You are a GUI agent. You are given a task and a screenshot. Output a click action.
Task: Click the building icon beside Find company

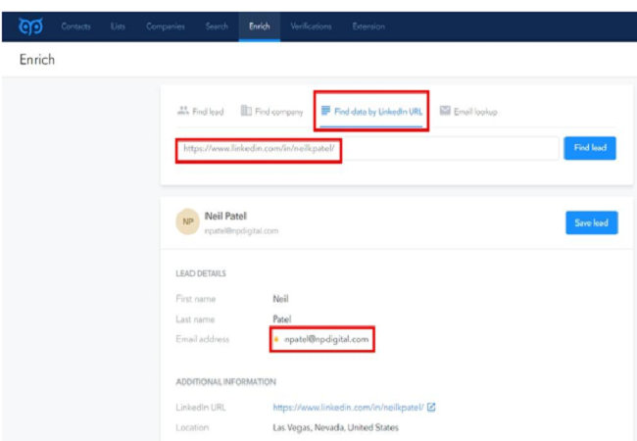[x=246, y=110]
